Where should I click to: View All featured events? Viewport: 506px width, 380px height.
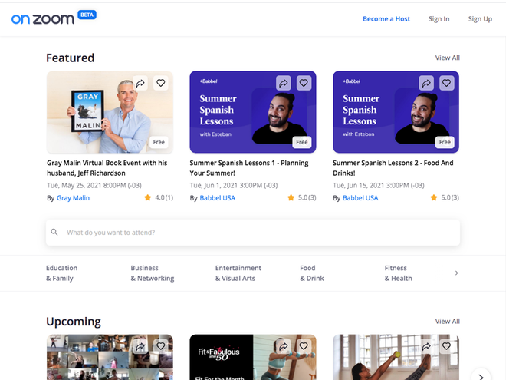click(447, 58)
